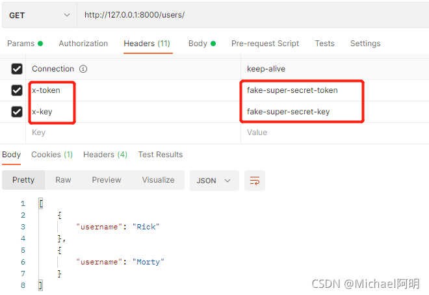Select the Pretty view button
This screenshot has height=295, width=429.
(x=23, y=180)
